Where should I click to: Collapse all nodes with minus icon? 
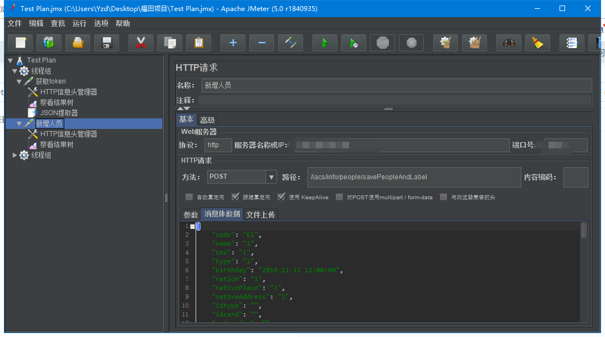pos(262,43)
